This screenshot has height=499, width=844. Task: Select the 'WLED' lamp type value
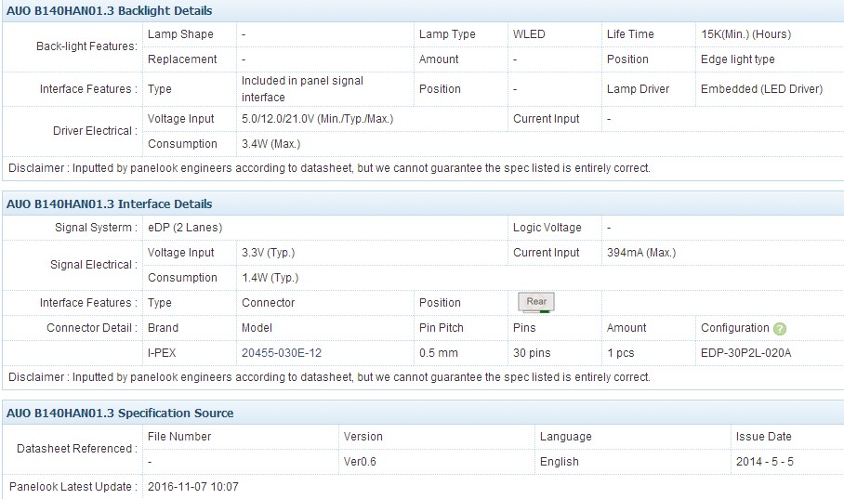tap(529, 34)
